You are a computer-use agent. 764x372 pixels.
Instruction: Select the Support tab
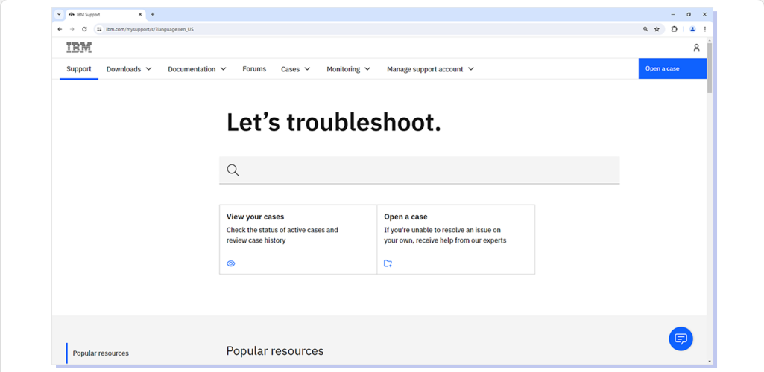(x=79, y=69)
